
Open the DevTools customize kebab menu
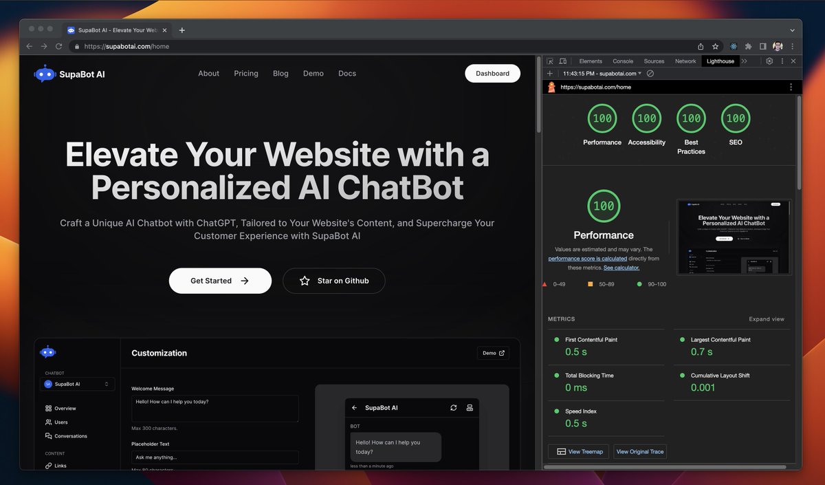coord(782,61)
